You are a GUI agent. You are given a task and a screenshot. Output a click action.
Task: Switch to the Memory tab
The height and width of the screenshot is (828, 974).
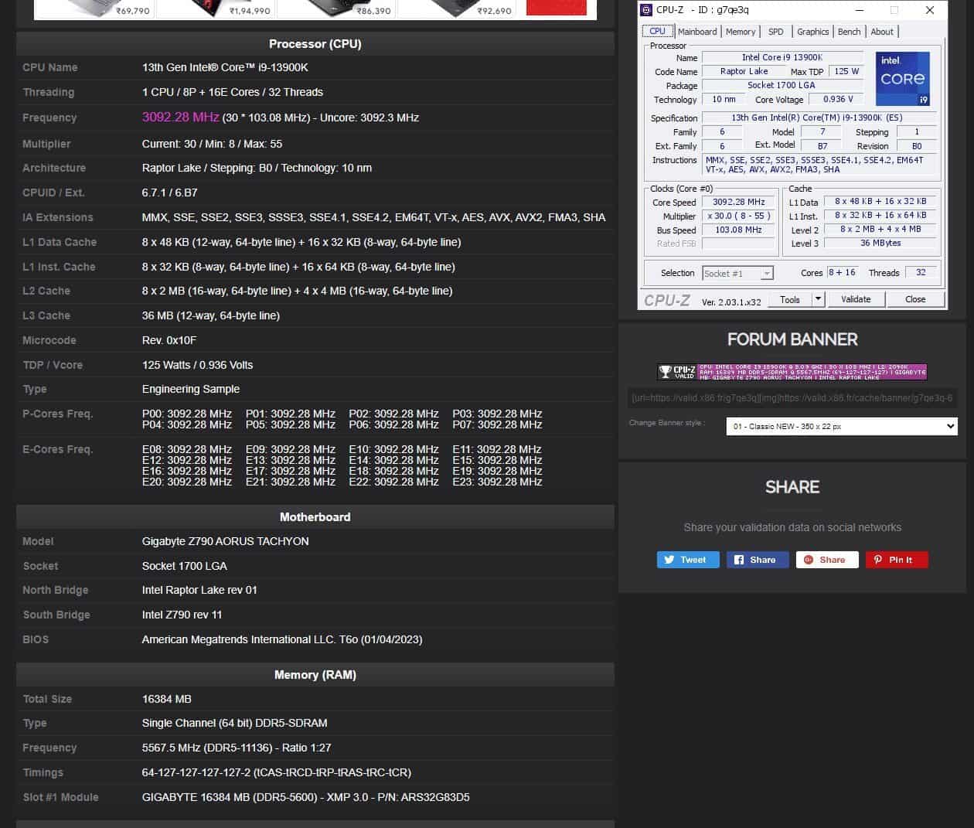point(740,32)
